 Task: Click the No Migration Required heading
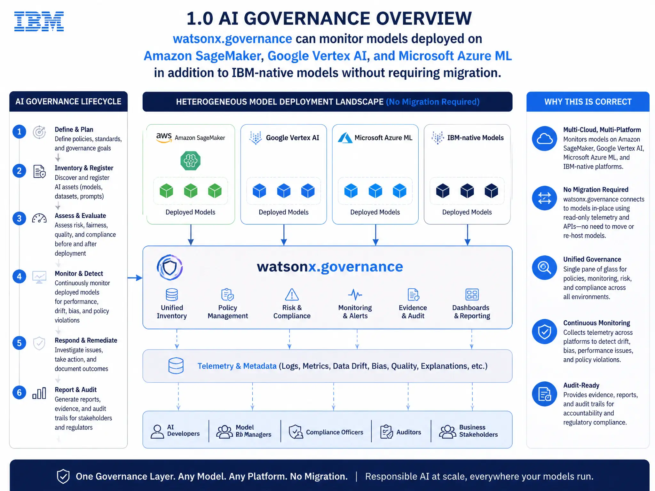[596, 190]
